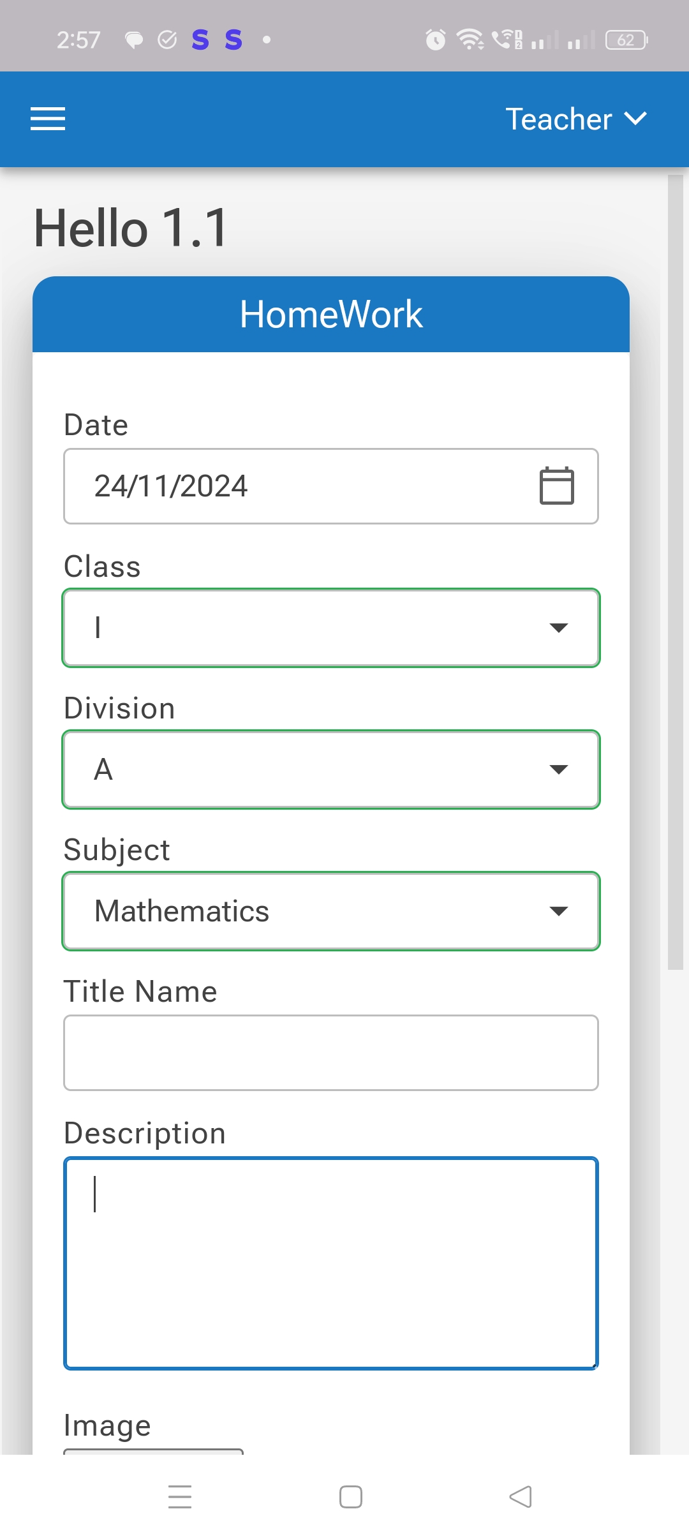Tap the Wi-Fi status bar icon

pyautogui.click(x=470, y=40)
